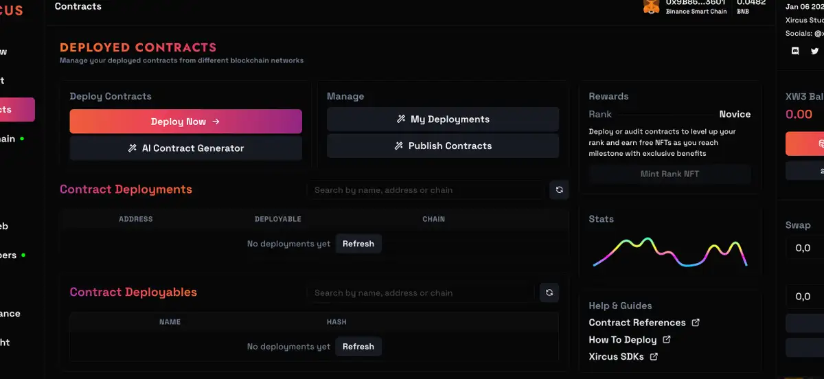Select Publish Contracts

point(443,146)
